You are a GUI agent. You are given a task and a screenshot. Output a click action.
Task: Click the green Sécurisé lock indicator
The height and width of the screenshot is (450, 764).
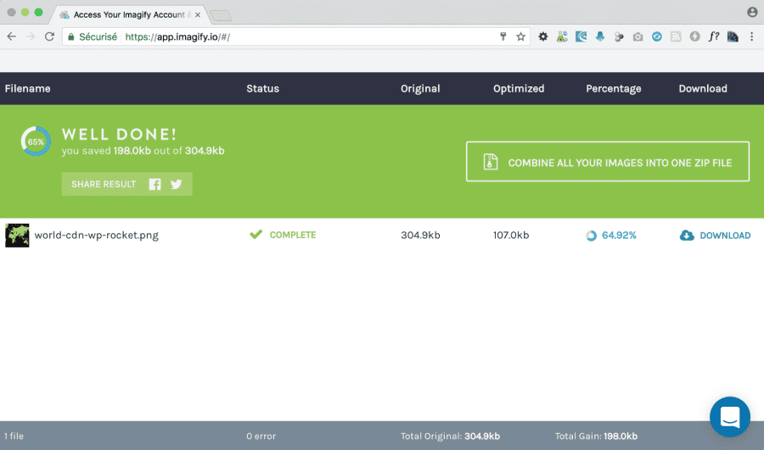coord(93,37)
